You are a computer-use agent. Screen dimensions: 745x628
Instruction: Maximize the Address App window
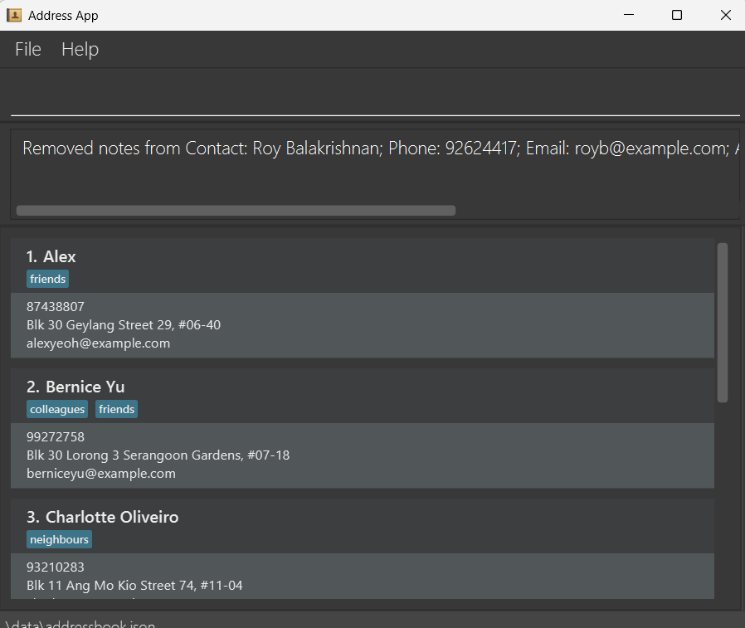point(677,15)
